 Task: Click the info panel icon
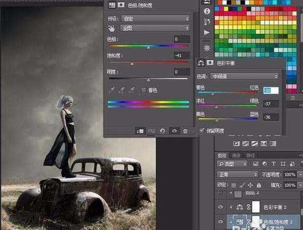(207, 11)
